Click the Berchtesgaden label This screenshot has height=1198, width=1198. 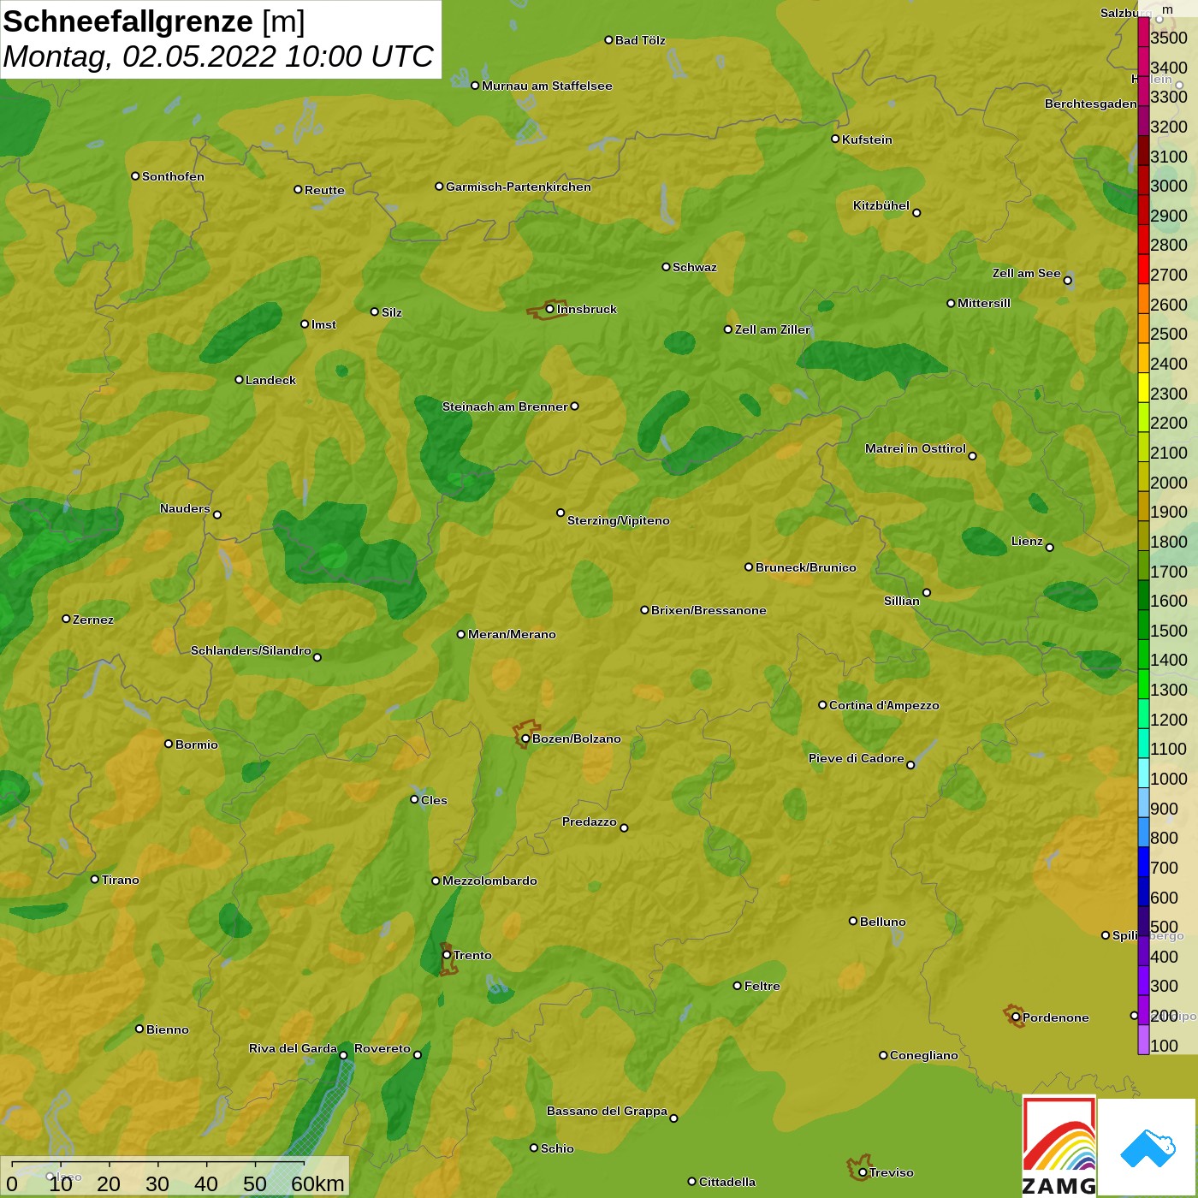pos(1091,104)
